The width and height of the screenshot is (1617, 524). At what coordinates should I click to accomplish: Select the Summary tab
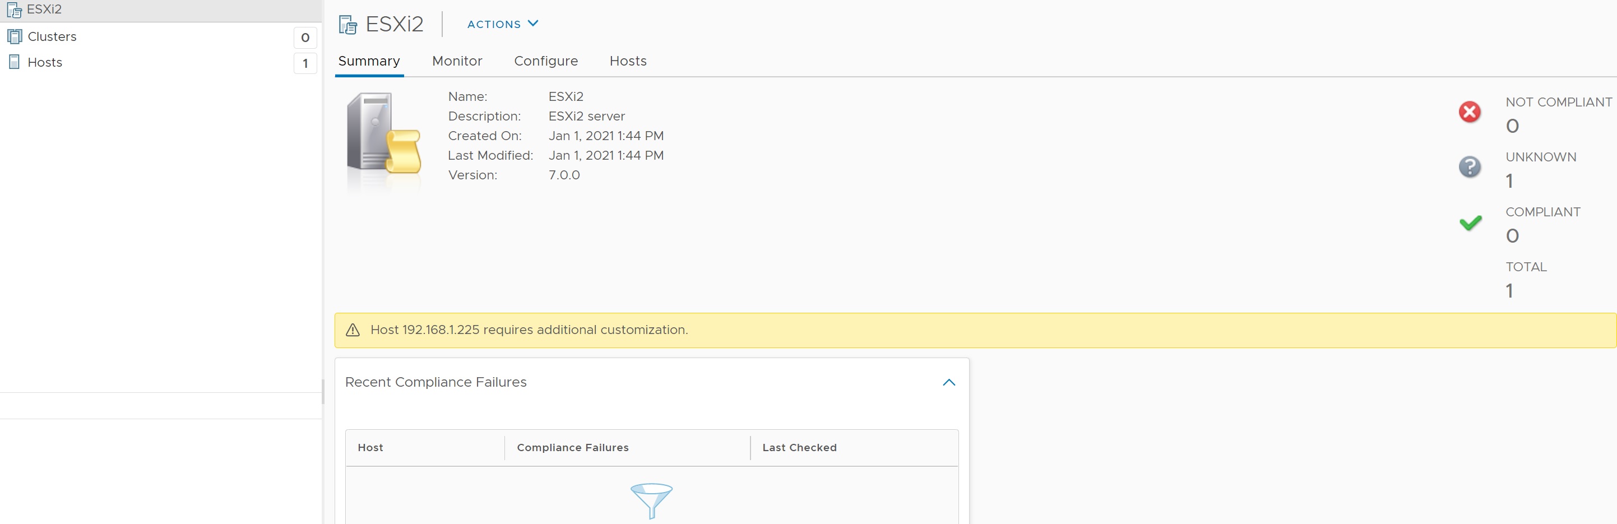click(368, 61)
